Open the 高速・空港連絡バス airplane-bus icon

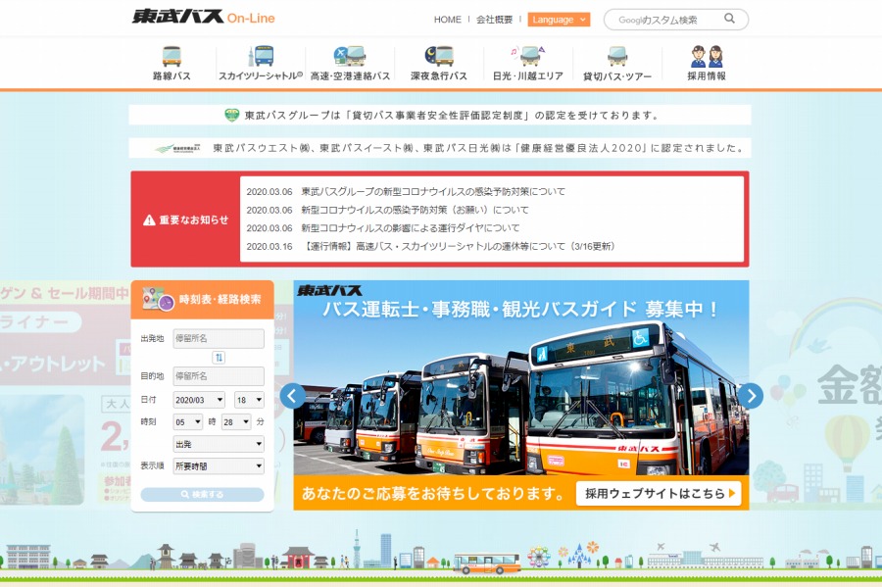pos(349,56)
